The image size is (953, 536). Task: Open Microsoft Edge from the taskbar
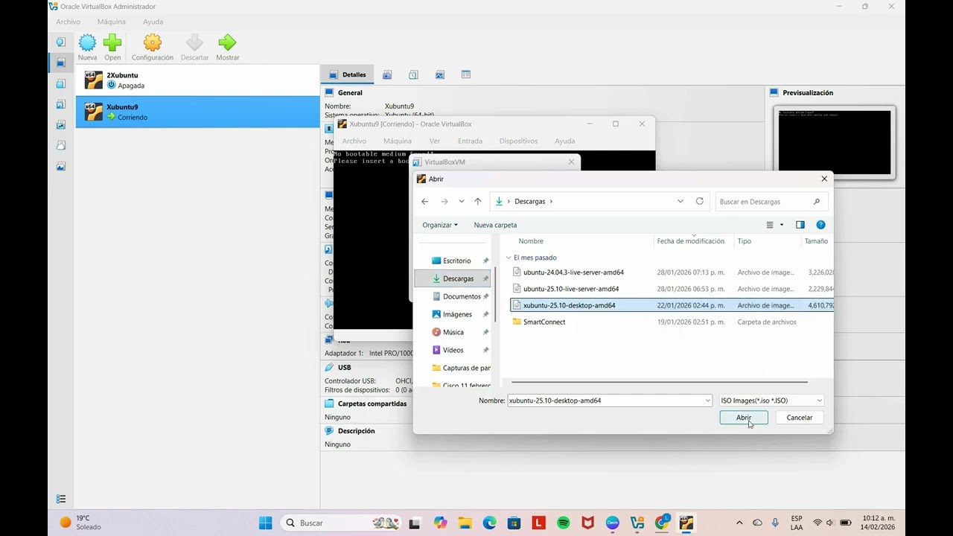(x=489, y=523)
